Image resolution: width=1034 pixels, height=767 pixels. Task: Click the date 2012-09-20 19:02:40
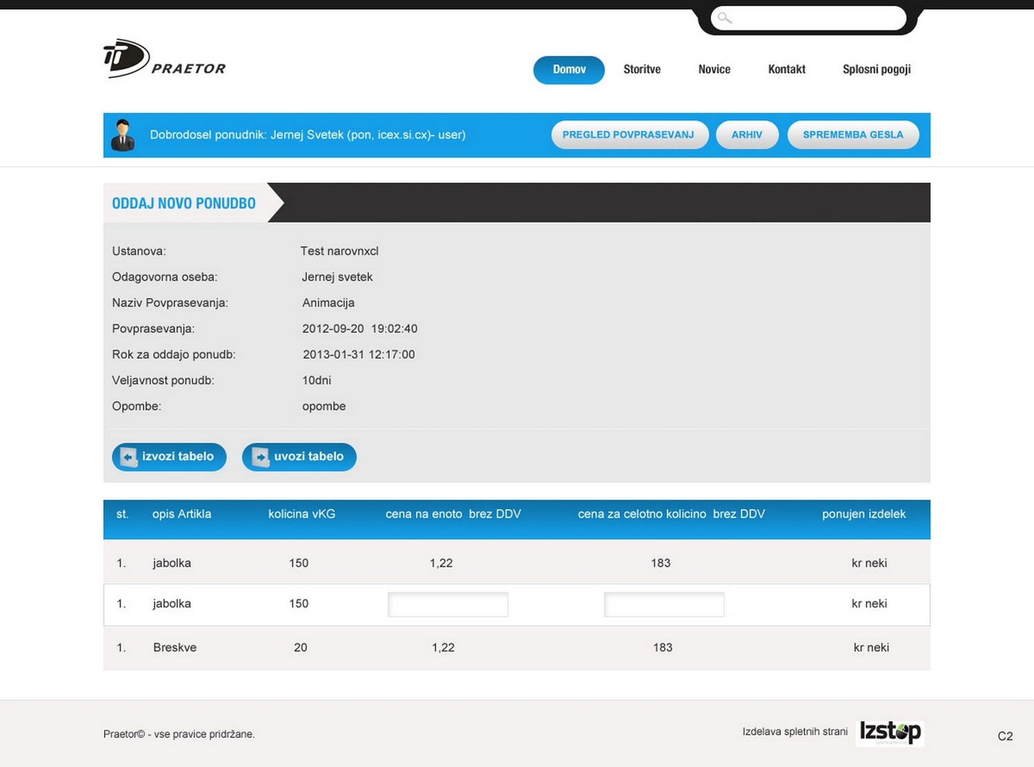point(360,329)
